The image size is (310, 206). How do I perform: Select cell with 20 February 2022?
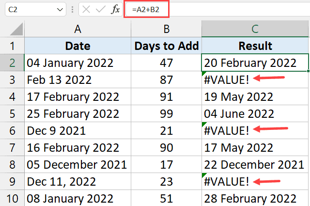click(255, 63)
